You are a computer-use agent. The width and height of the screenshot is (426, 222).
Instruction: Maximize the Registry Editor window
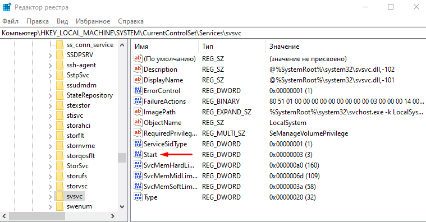[x=391, y=7]
